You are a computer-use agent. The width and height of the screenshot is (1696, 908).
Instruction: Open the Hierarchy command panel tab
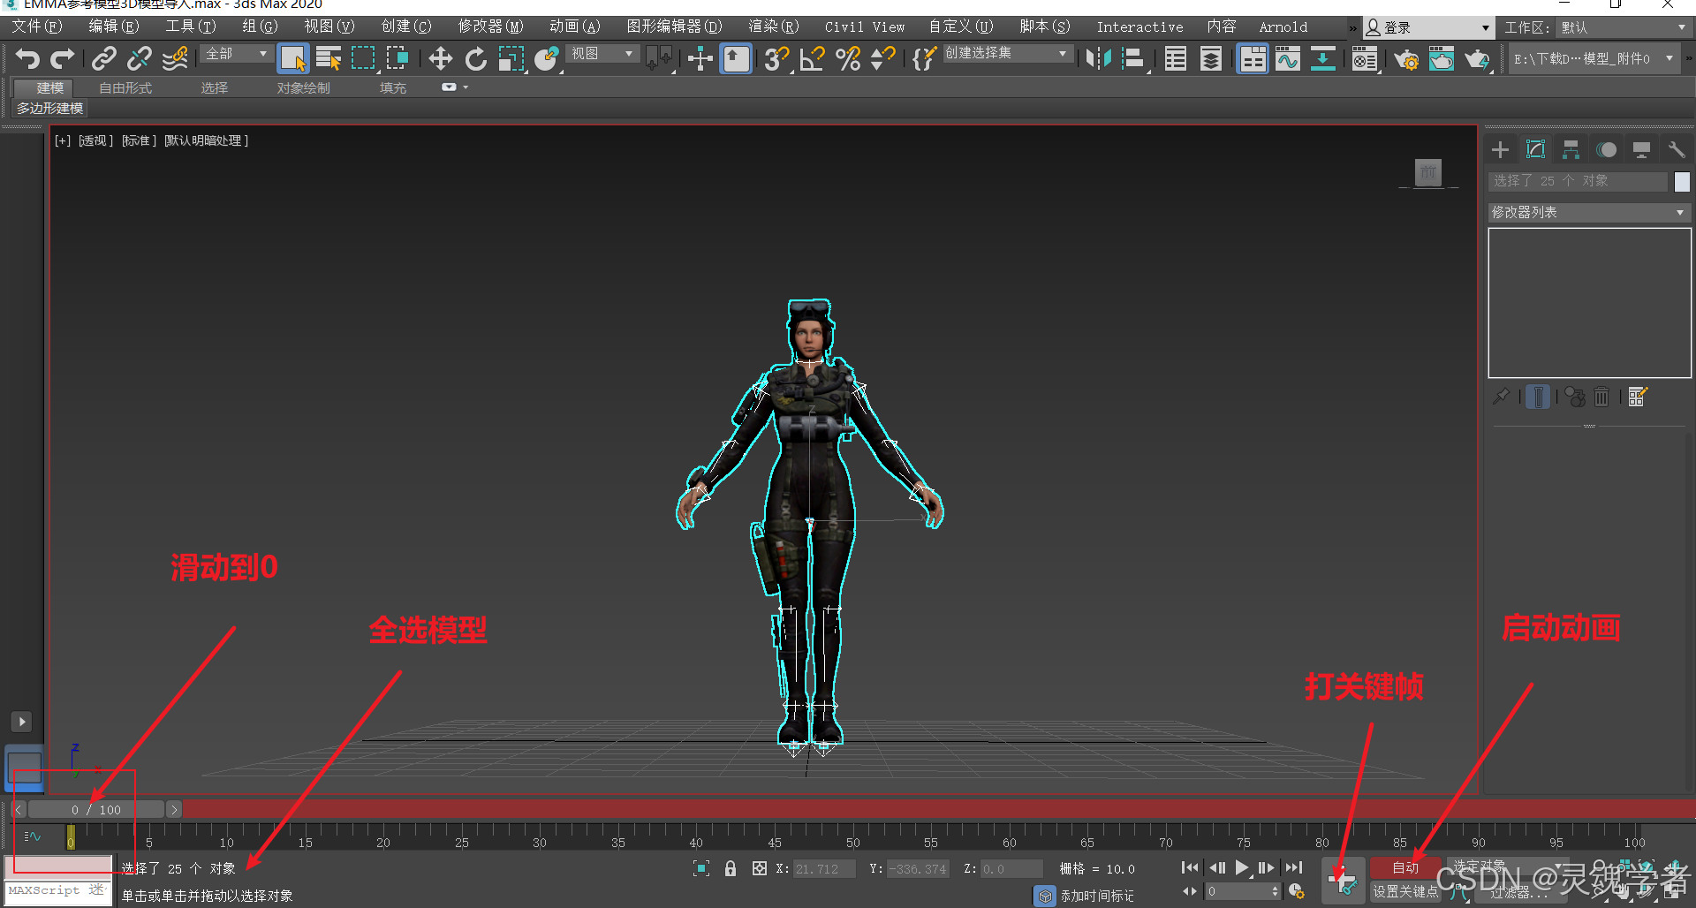pos(1571,150)
